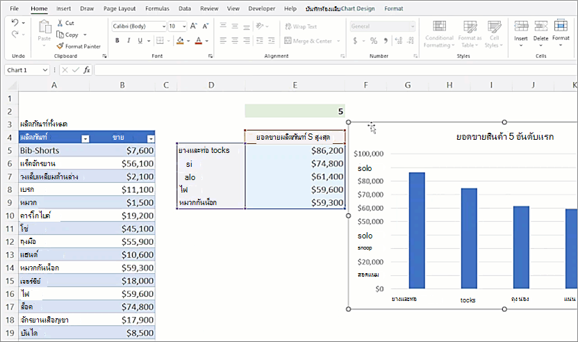This screenshot has height=342, width=578.
Task: Increase the indent
Action: click(272, 40)
